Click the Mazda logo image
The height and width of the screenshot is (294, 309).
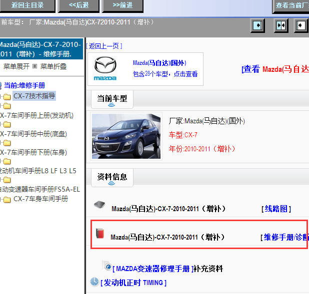105,69
